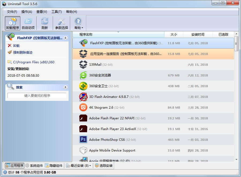
Task: Click the FlashFXP icon in the list
Action: click(83, 43)
